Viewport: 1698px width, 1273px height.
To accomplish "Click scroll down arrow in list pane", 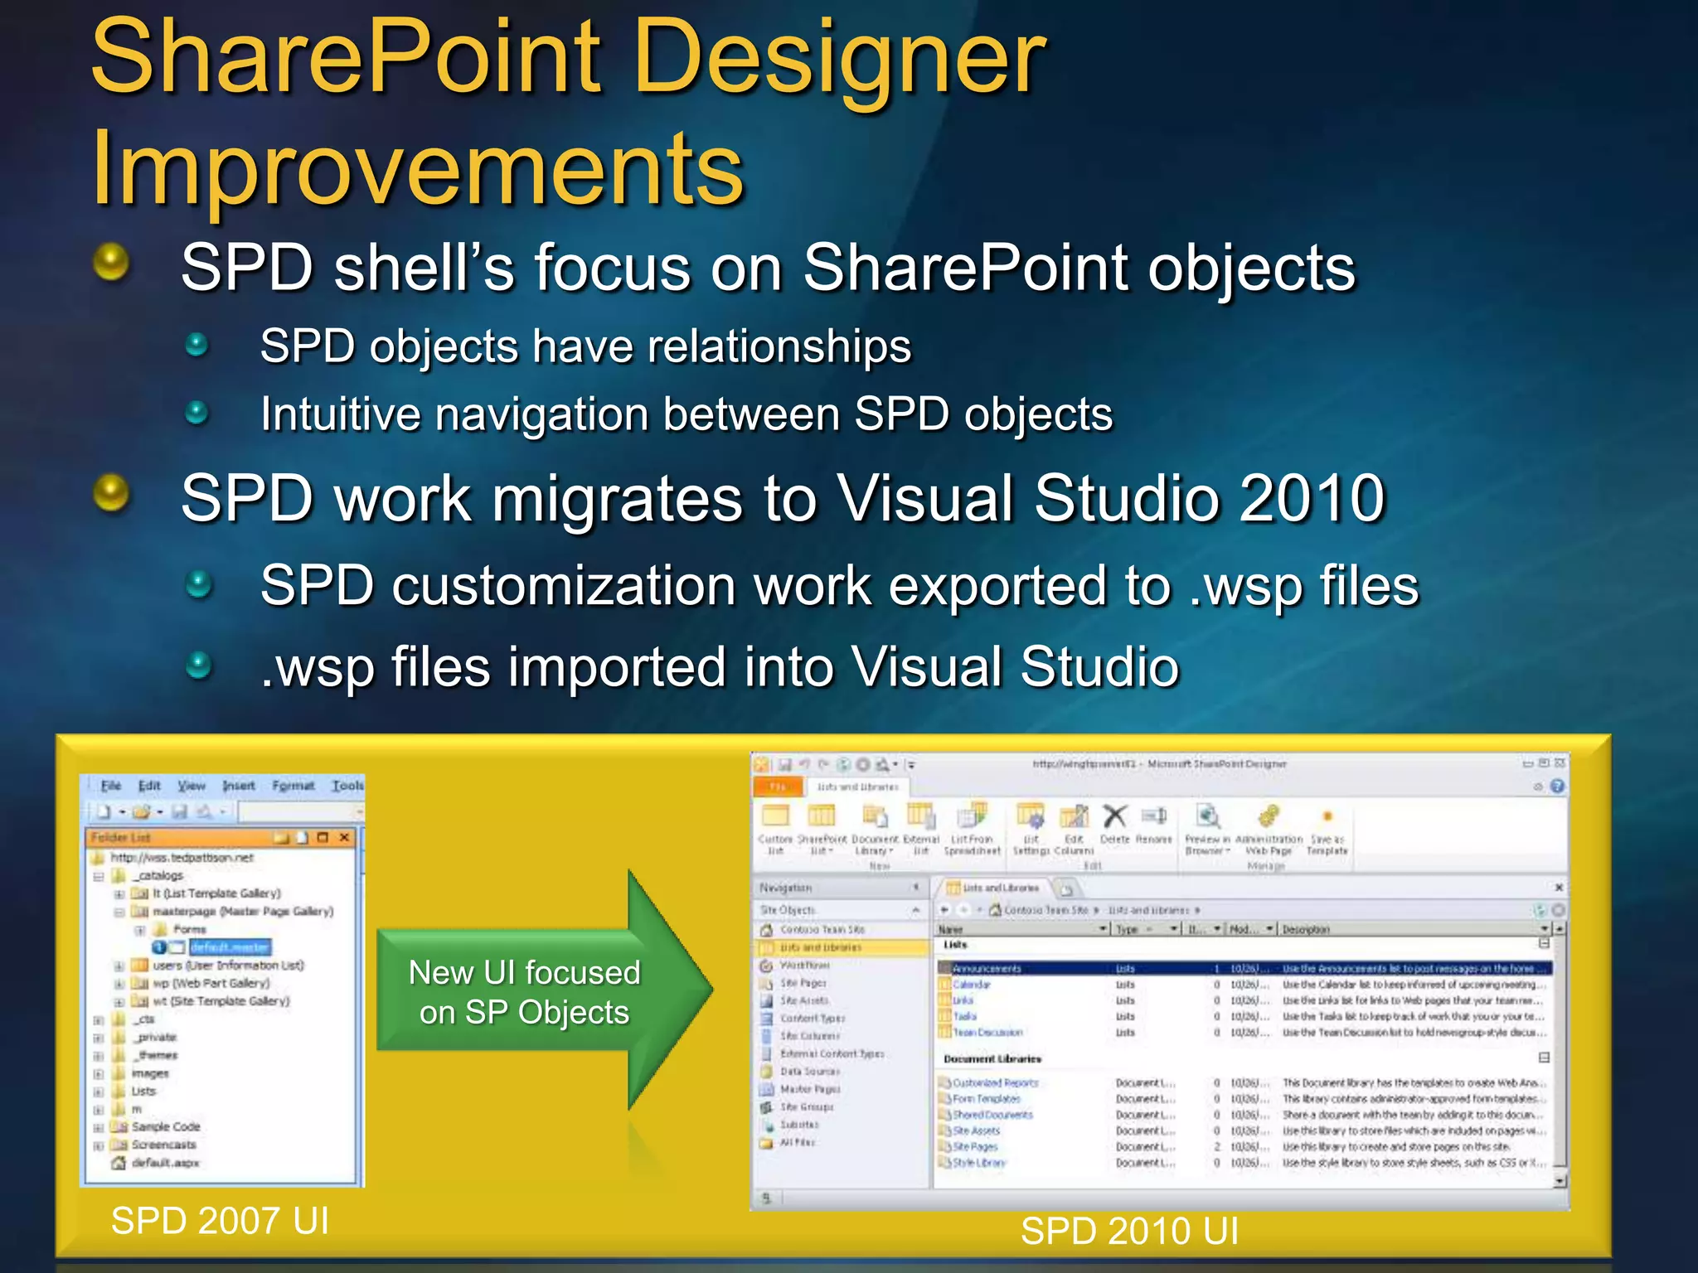I will (1560, 1181).
